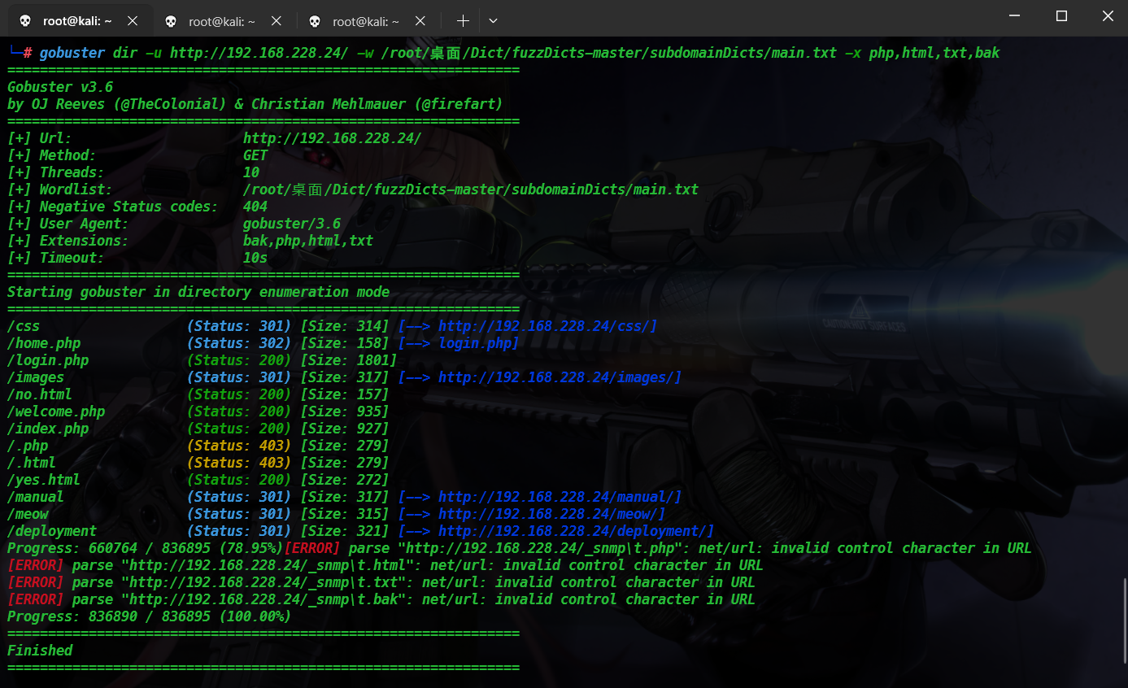Click the Finished status line

click(x=40, y=651)
